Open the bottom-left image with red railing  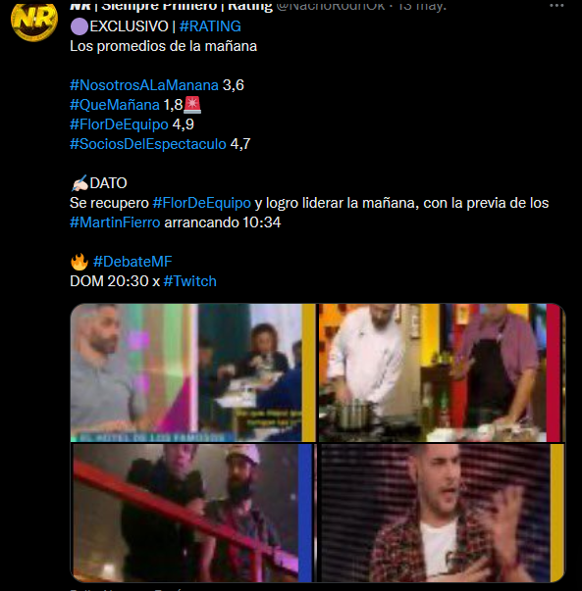coord(193,513)
